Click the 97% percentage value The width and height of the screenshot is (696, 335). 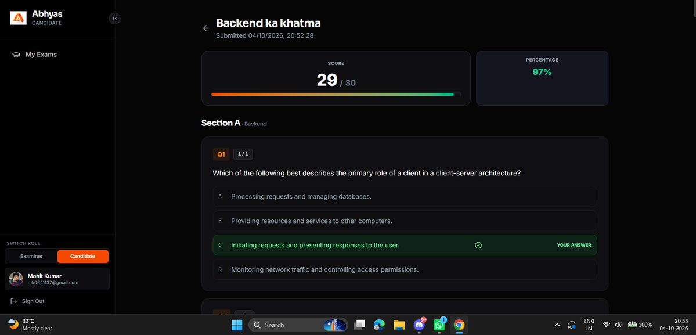point(542,72)
